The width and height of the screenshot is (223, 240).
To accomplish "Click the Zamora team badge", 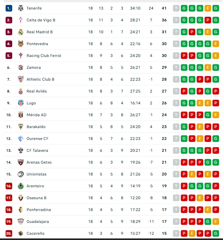I will [x=21, y=67].
